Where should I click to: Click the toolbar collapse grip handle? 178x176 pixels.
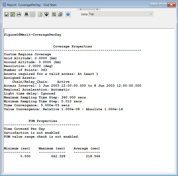coord(89,9)
